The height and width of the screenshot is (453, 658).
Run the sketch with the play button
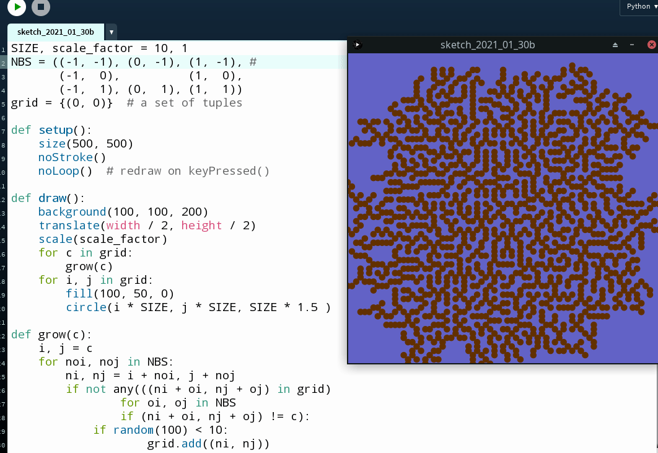click(17, 7)
